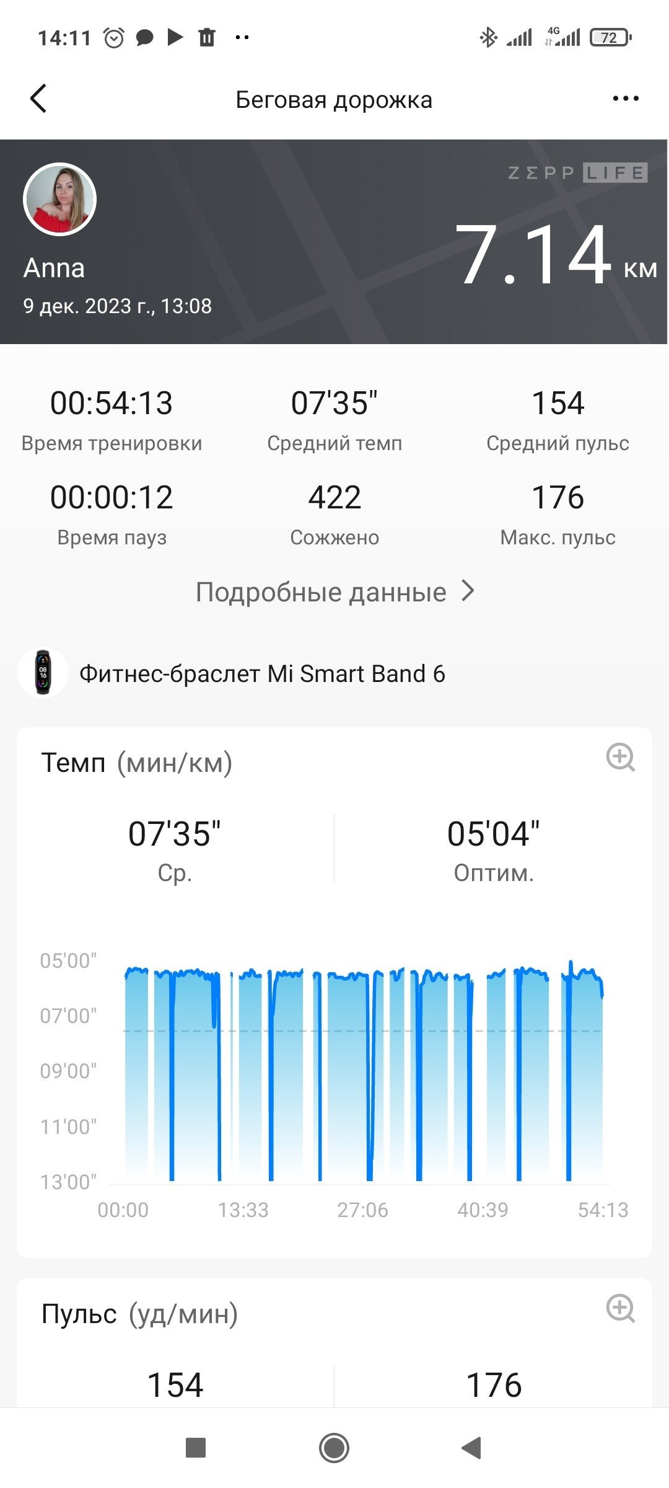Tap Anna's profile avatar photo

(59, 199)
